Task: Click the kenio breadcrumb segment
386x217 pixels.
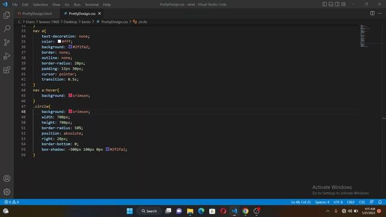Action: [86, 22]
